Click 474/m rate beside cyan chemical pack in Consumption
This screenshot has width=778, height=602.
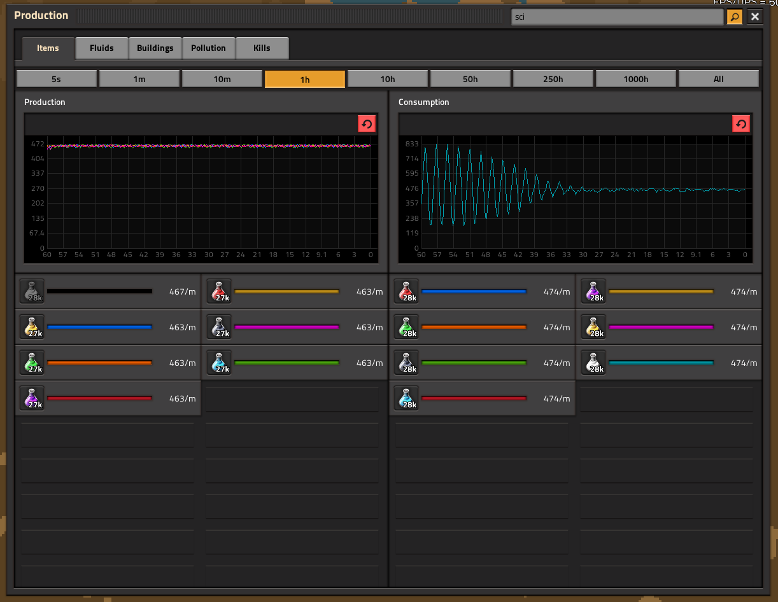(556, 398)
